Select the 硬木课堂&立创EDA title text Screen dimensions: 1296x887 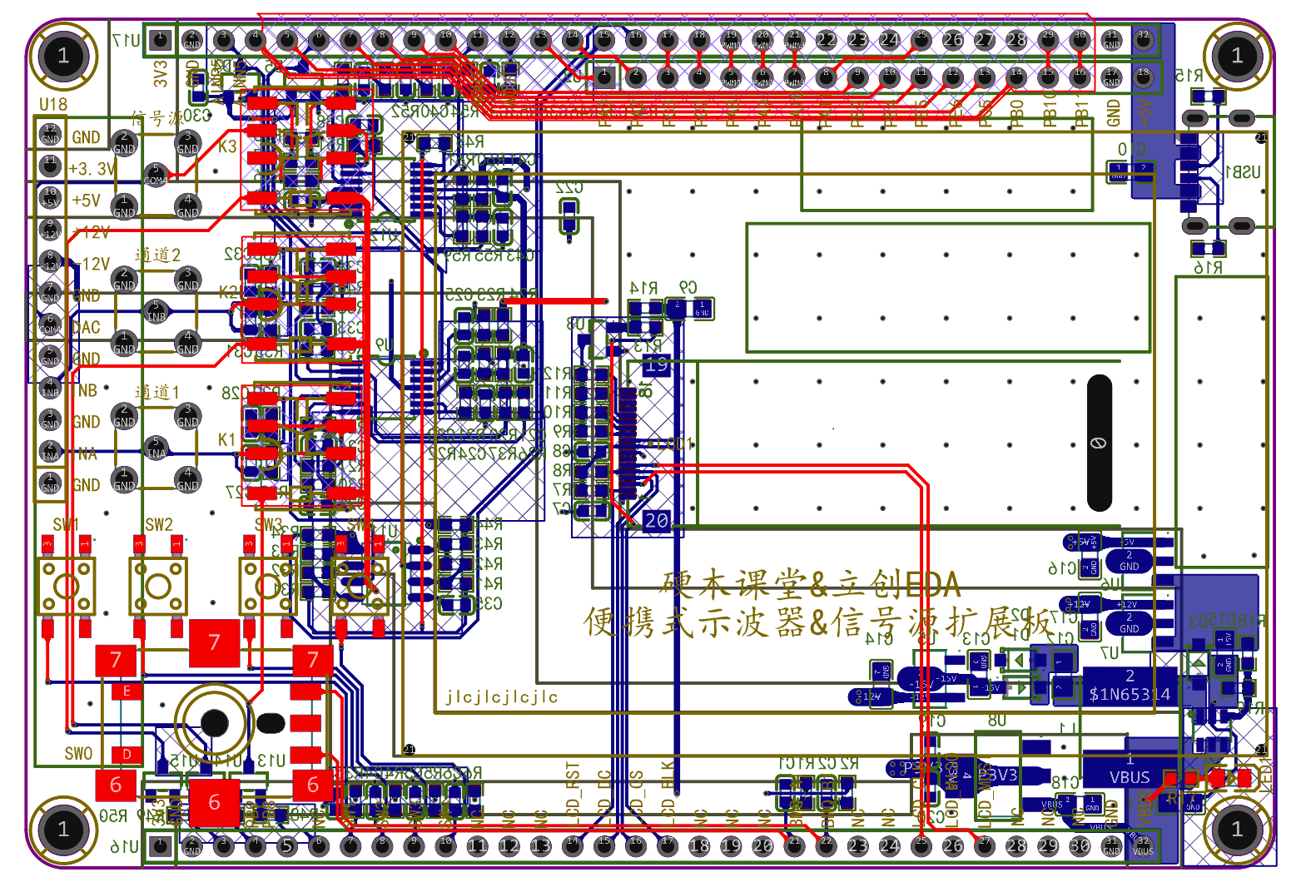tap(812, 585)
